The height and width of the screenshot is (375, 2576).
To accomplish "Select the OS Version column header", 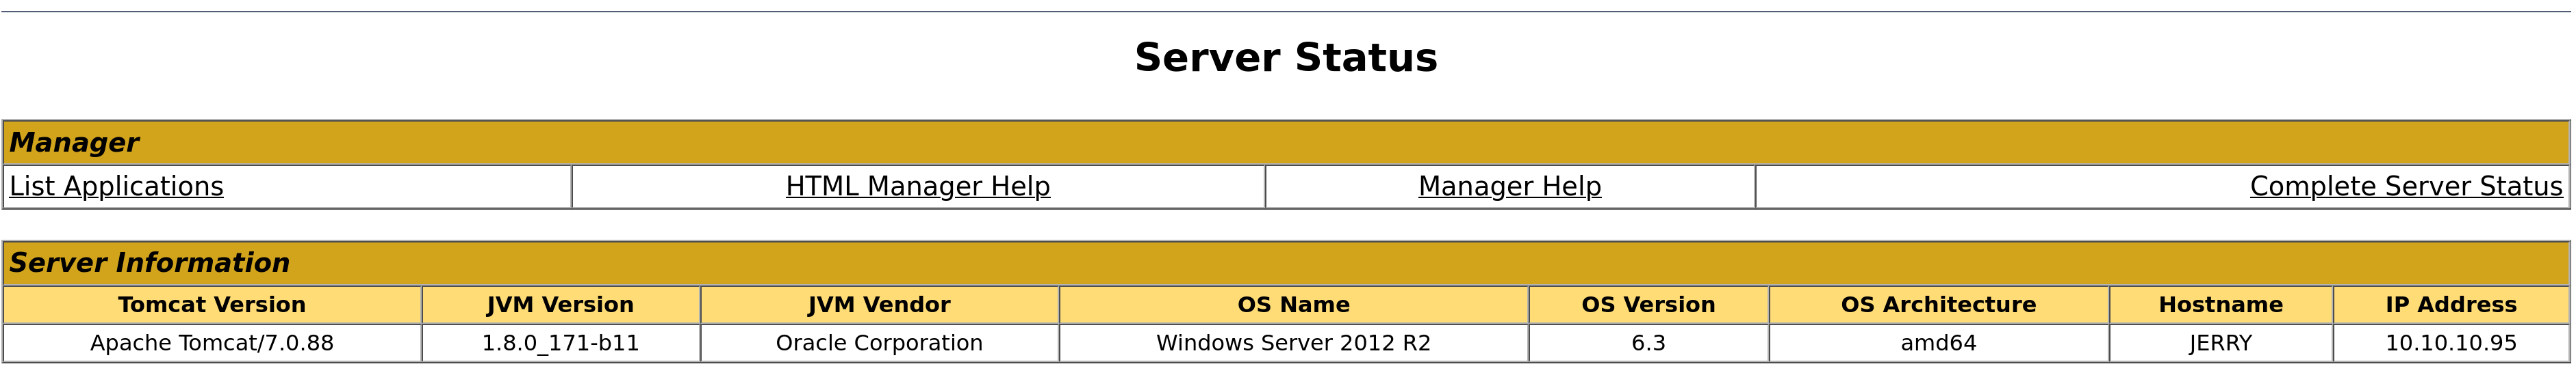I will 1649,305.
